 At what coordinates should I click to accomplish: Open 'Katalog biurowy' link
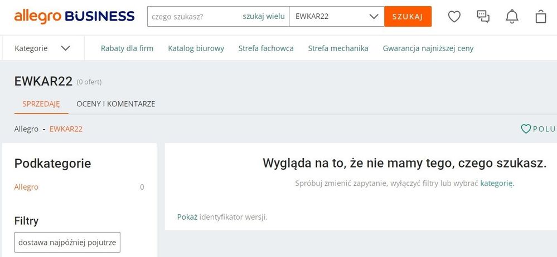click(x=196, y=48)
